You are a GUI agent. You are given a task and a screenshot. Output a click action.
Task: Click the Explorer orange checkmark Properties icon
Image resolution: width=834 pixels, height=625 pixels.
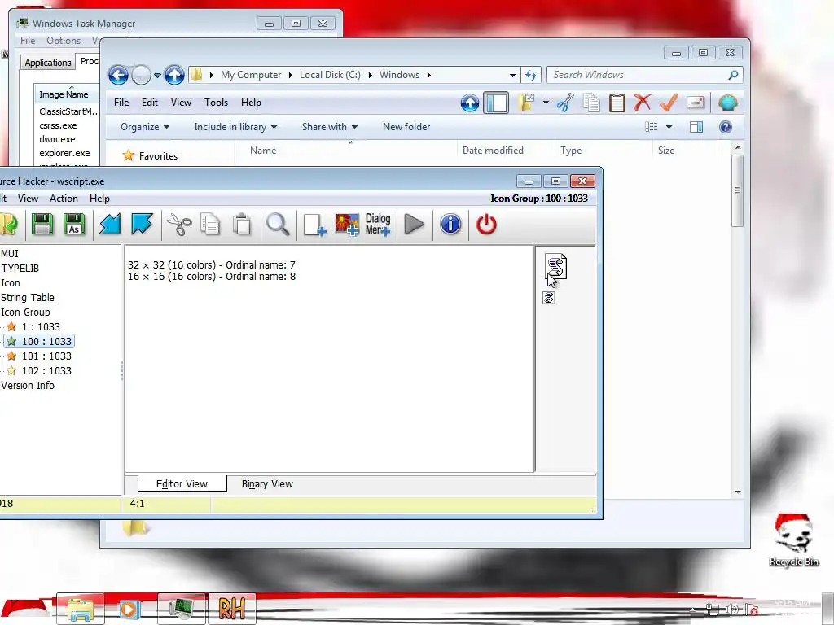[x=669, y=102]
